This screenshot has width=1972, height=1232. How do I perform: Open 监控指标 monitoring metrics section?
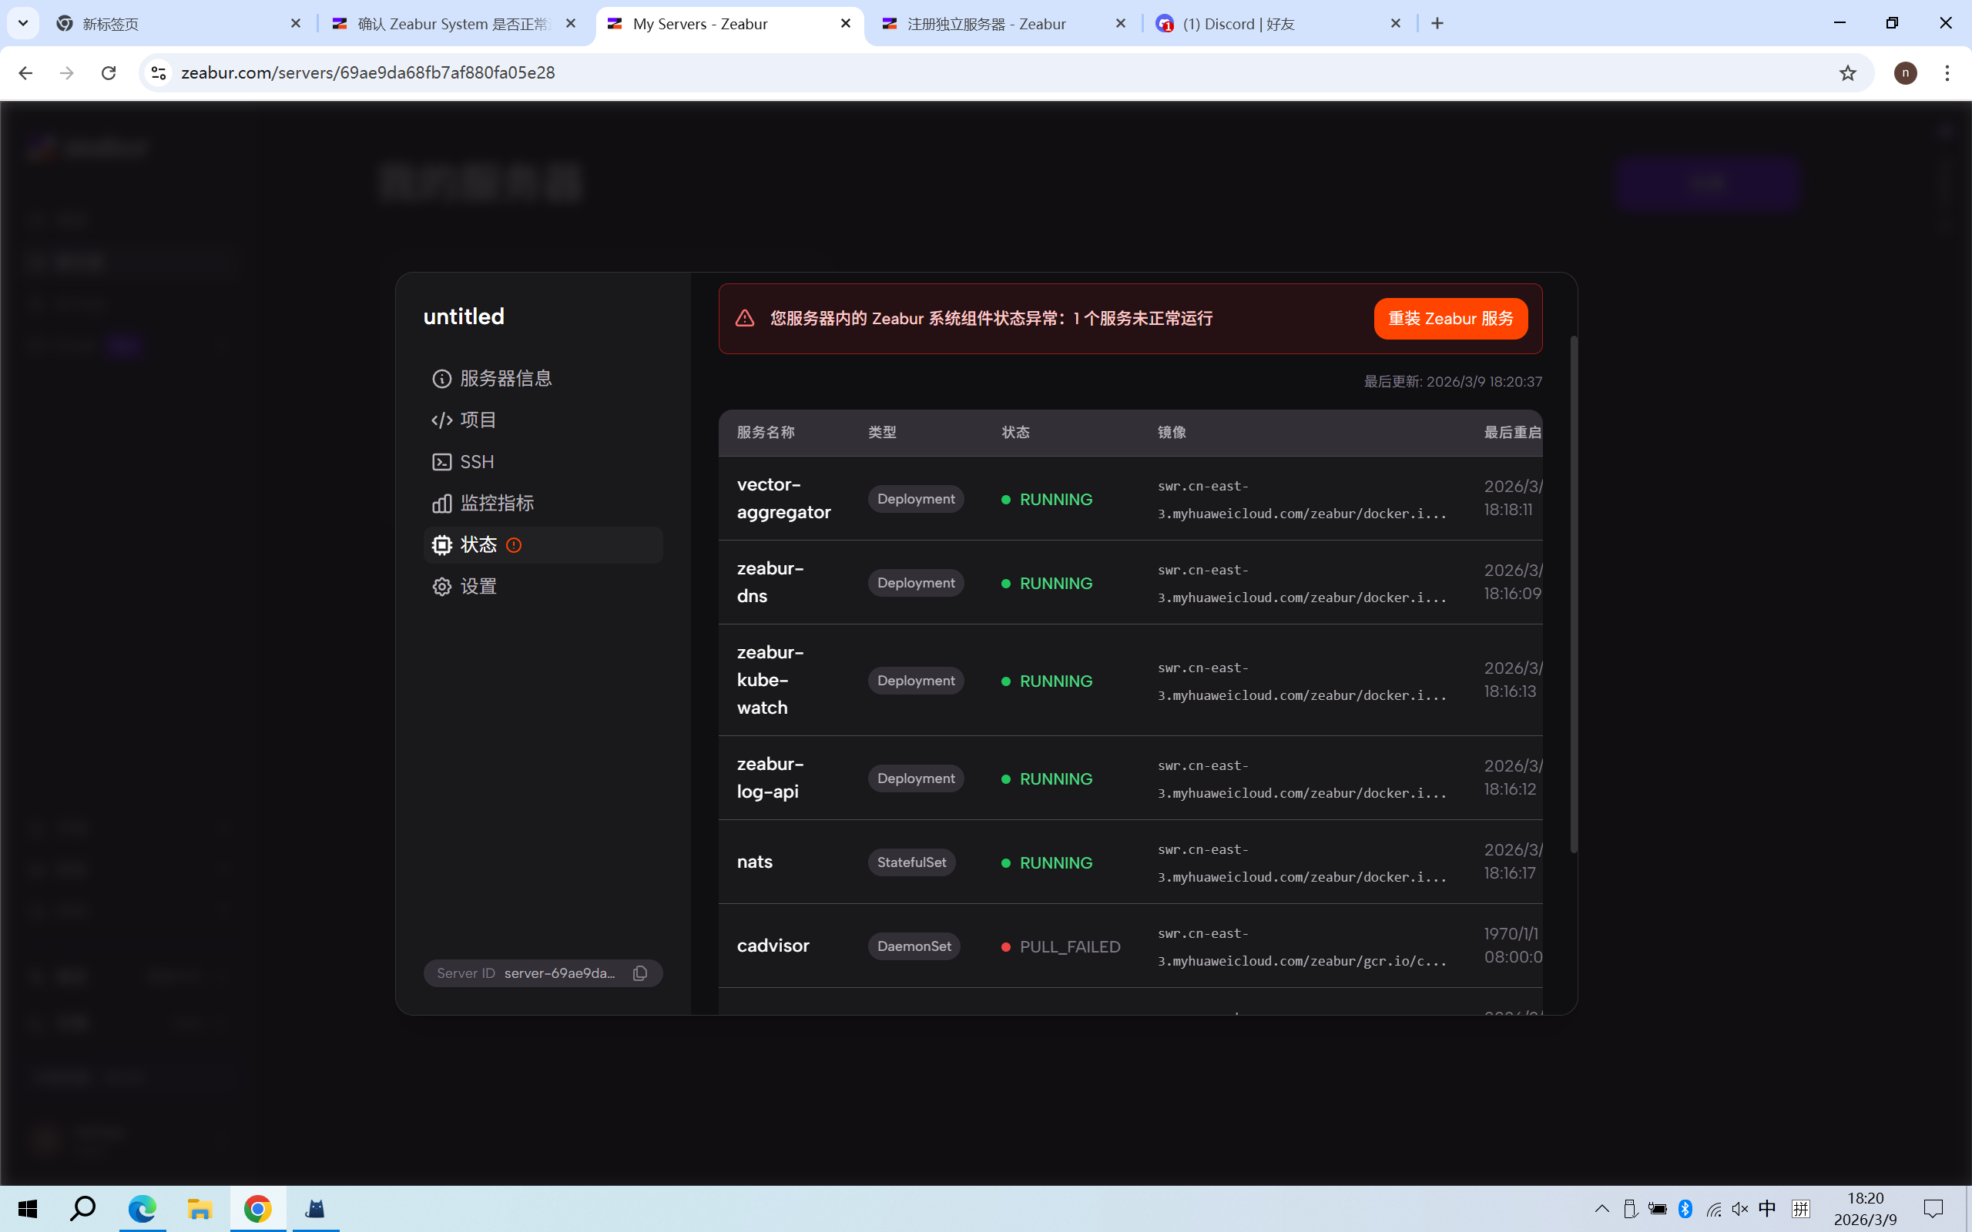[x=496, y=503]
